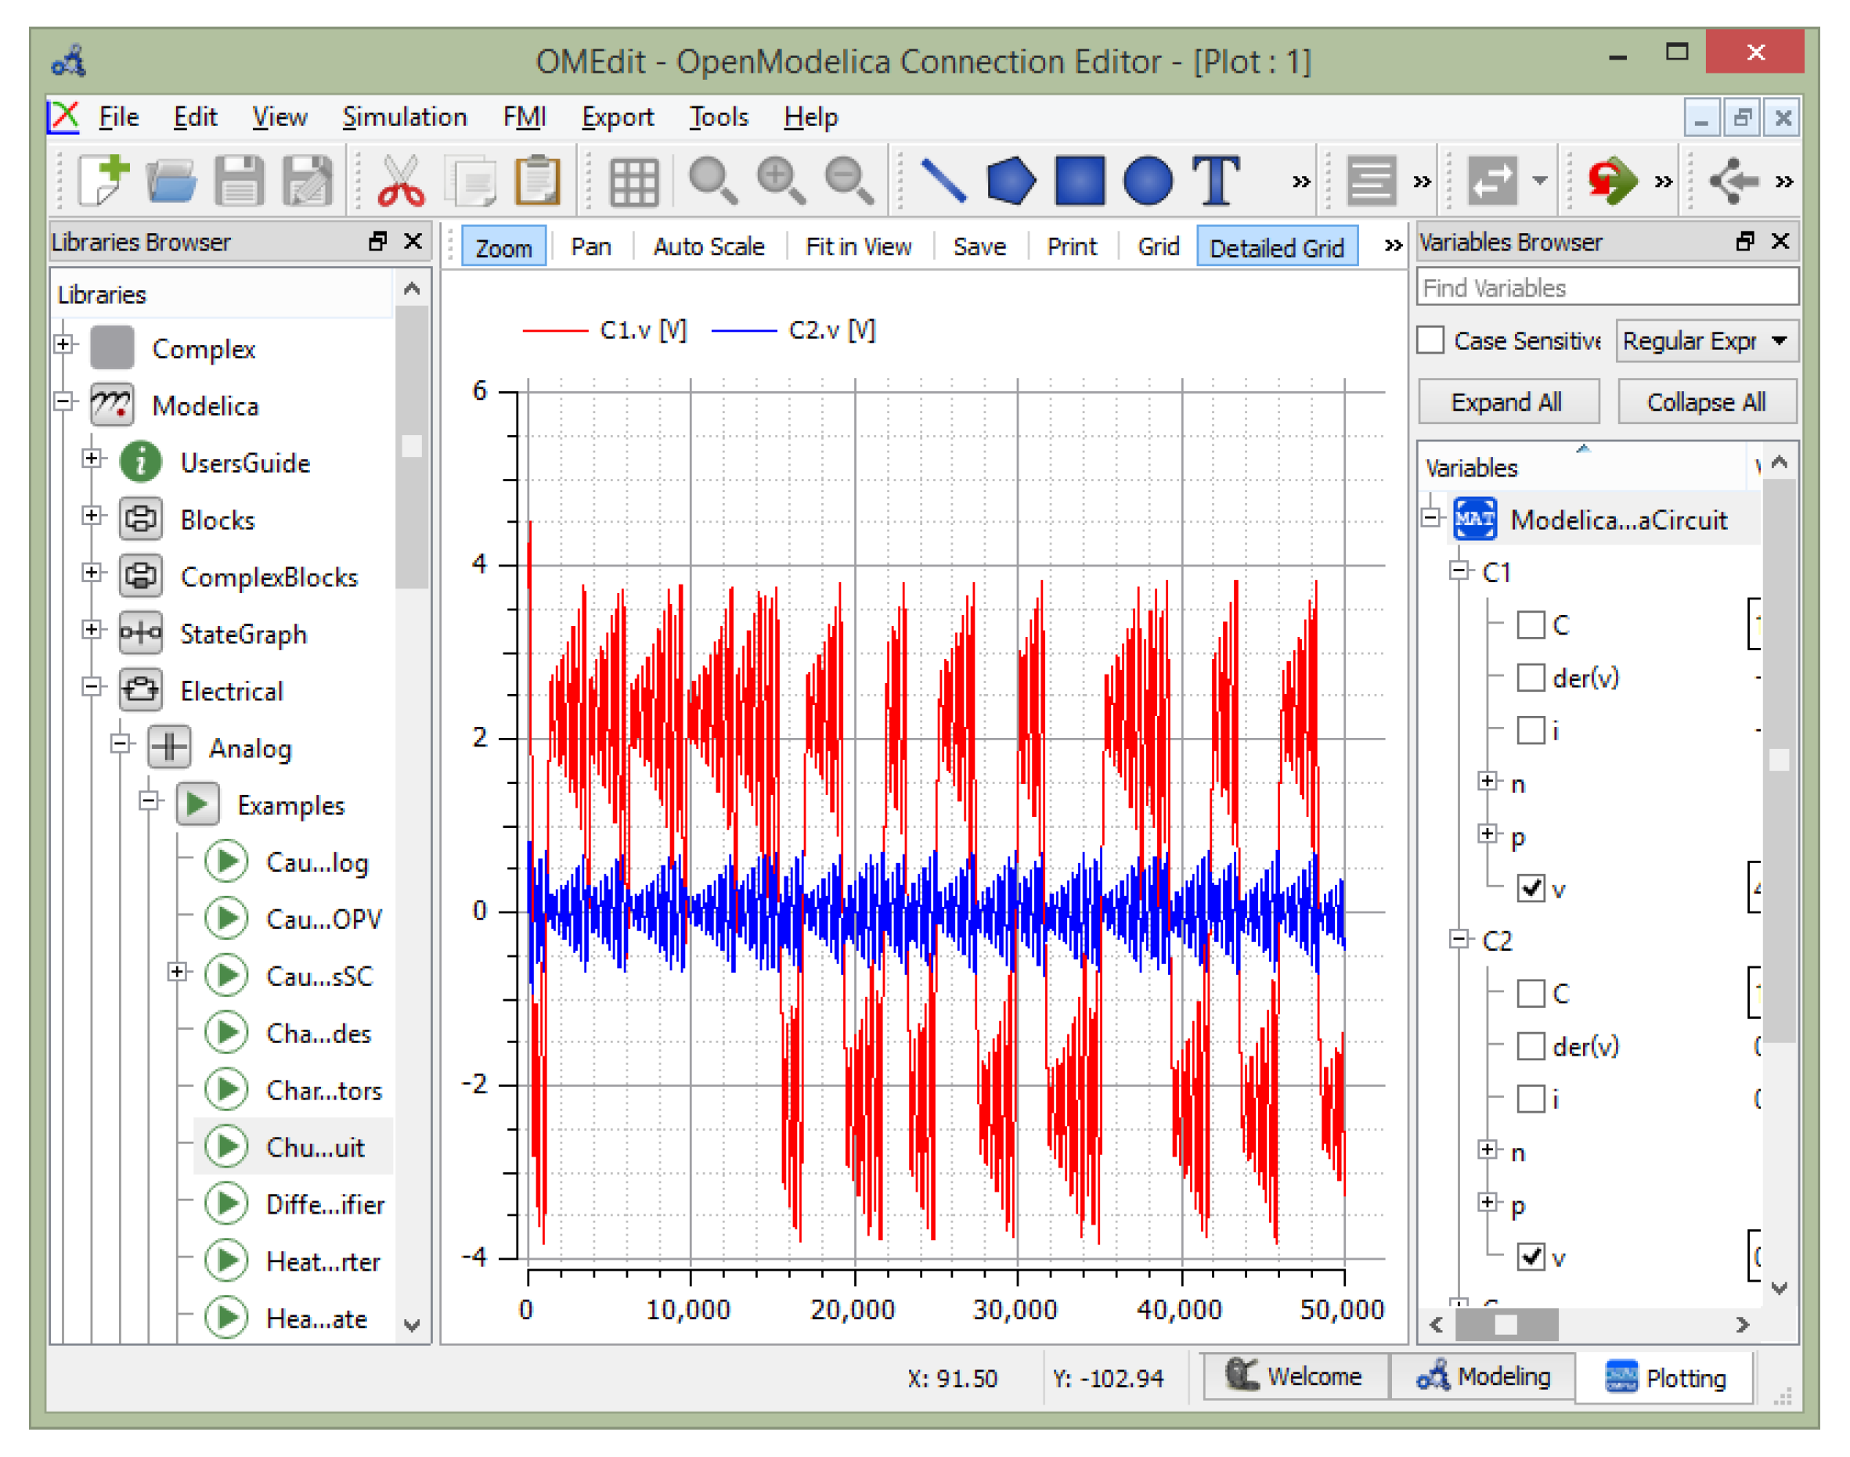Image resolution: width=1850 pixels, height=1457 pixels.
Task: Select the Rectangle shape tool
Action: (x=1080, y=180)
